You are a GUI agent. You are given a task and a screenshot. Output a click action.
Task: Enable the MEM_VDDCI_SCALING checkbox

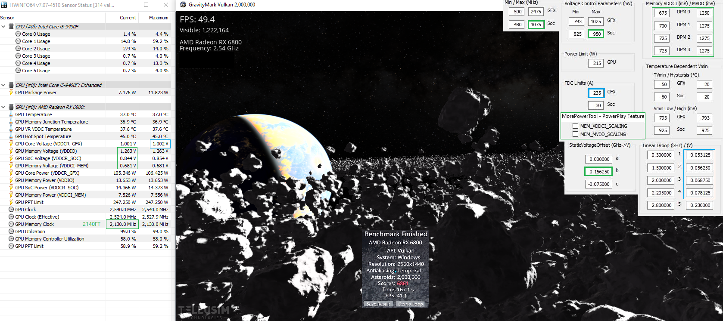coord(575,126)
